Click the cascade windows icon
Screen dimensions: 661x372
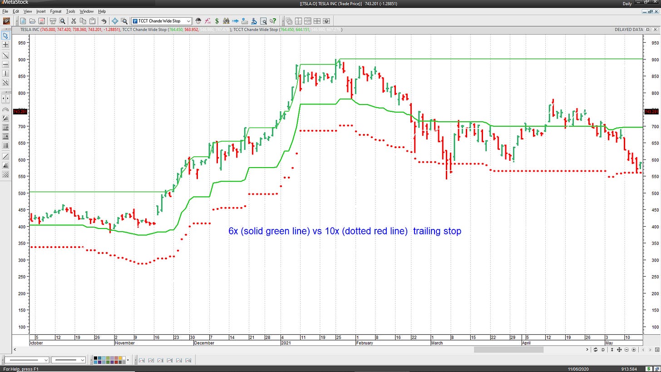289,21
